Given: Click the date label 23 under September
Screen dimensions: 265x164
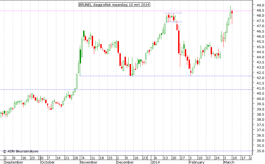Looking at the screenshot, I should coord(33,158).
